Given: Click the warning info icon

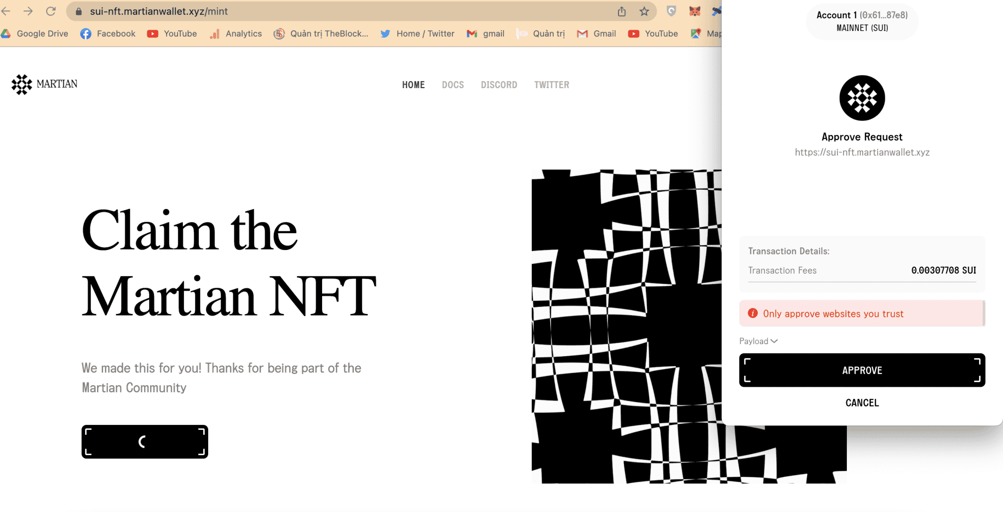Looking at the screenshot, I should (x=753, y=313).
